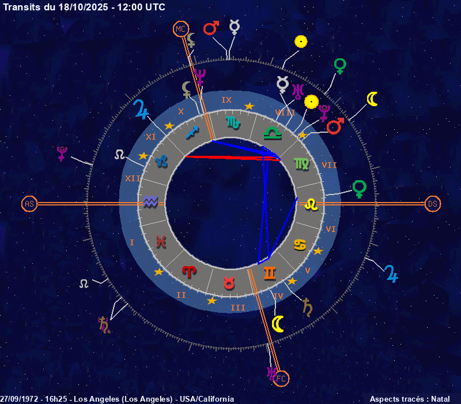
Task: Click the Scorpio sign in zodiac ring
Action: tap(233, 122)
